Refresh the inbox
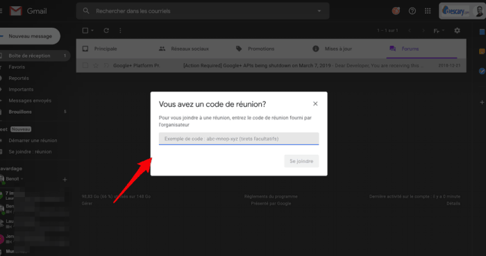486x256 pixels. [106, 31]
